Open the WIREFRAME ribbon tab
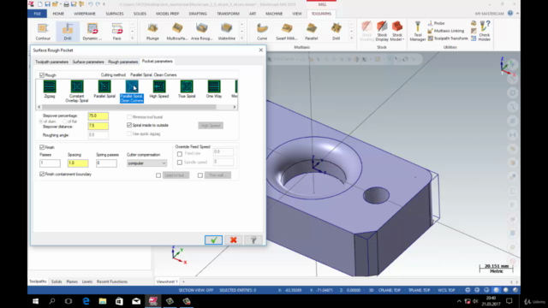Viewport: 548px width, 308px height. point(85,14)
